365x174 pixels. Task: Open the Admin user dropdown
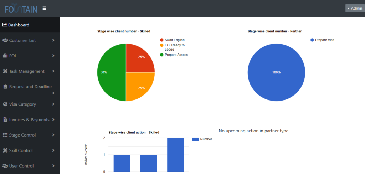(x=355, y=8)
